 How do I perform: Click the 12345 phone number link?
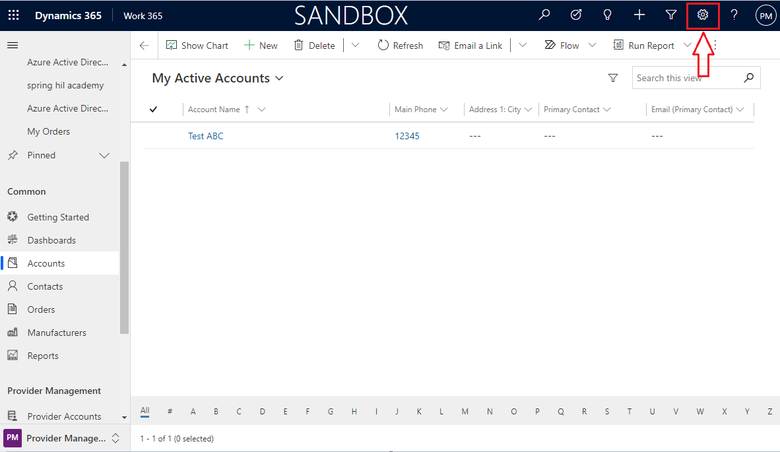(407, 136)
